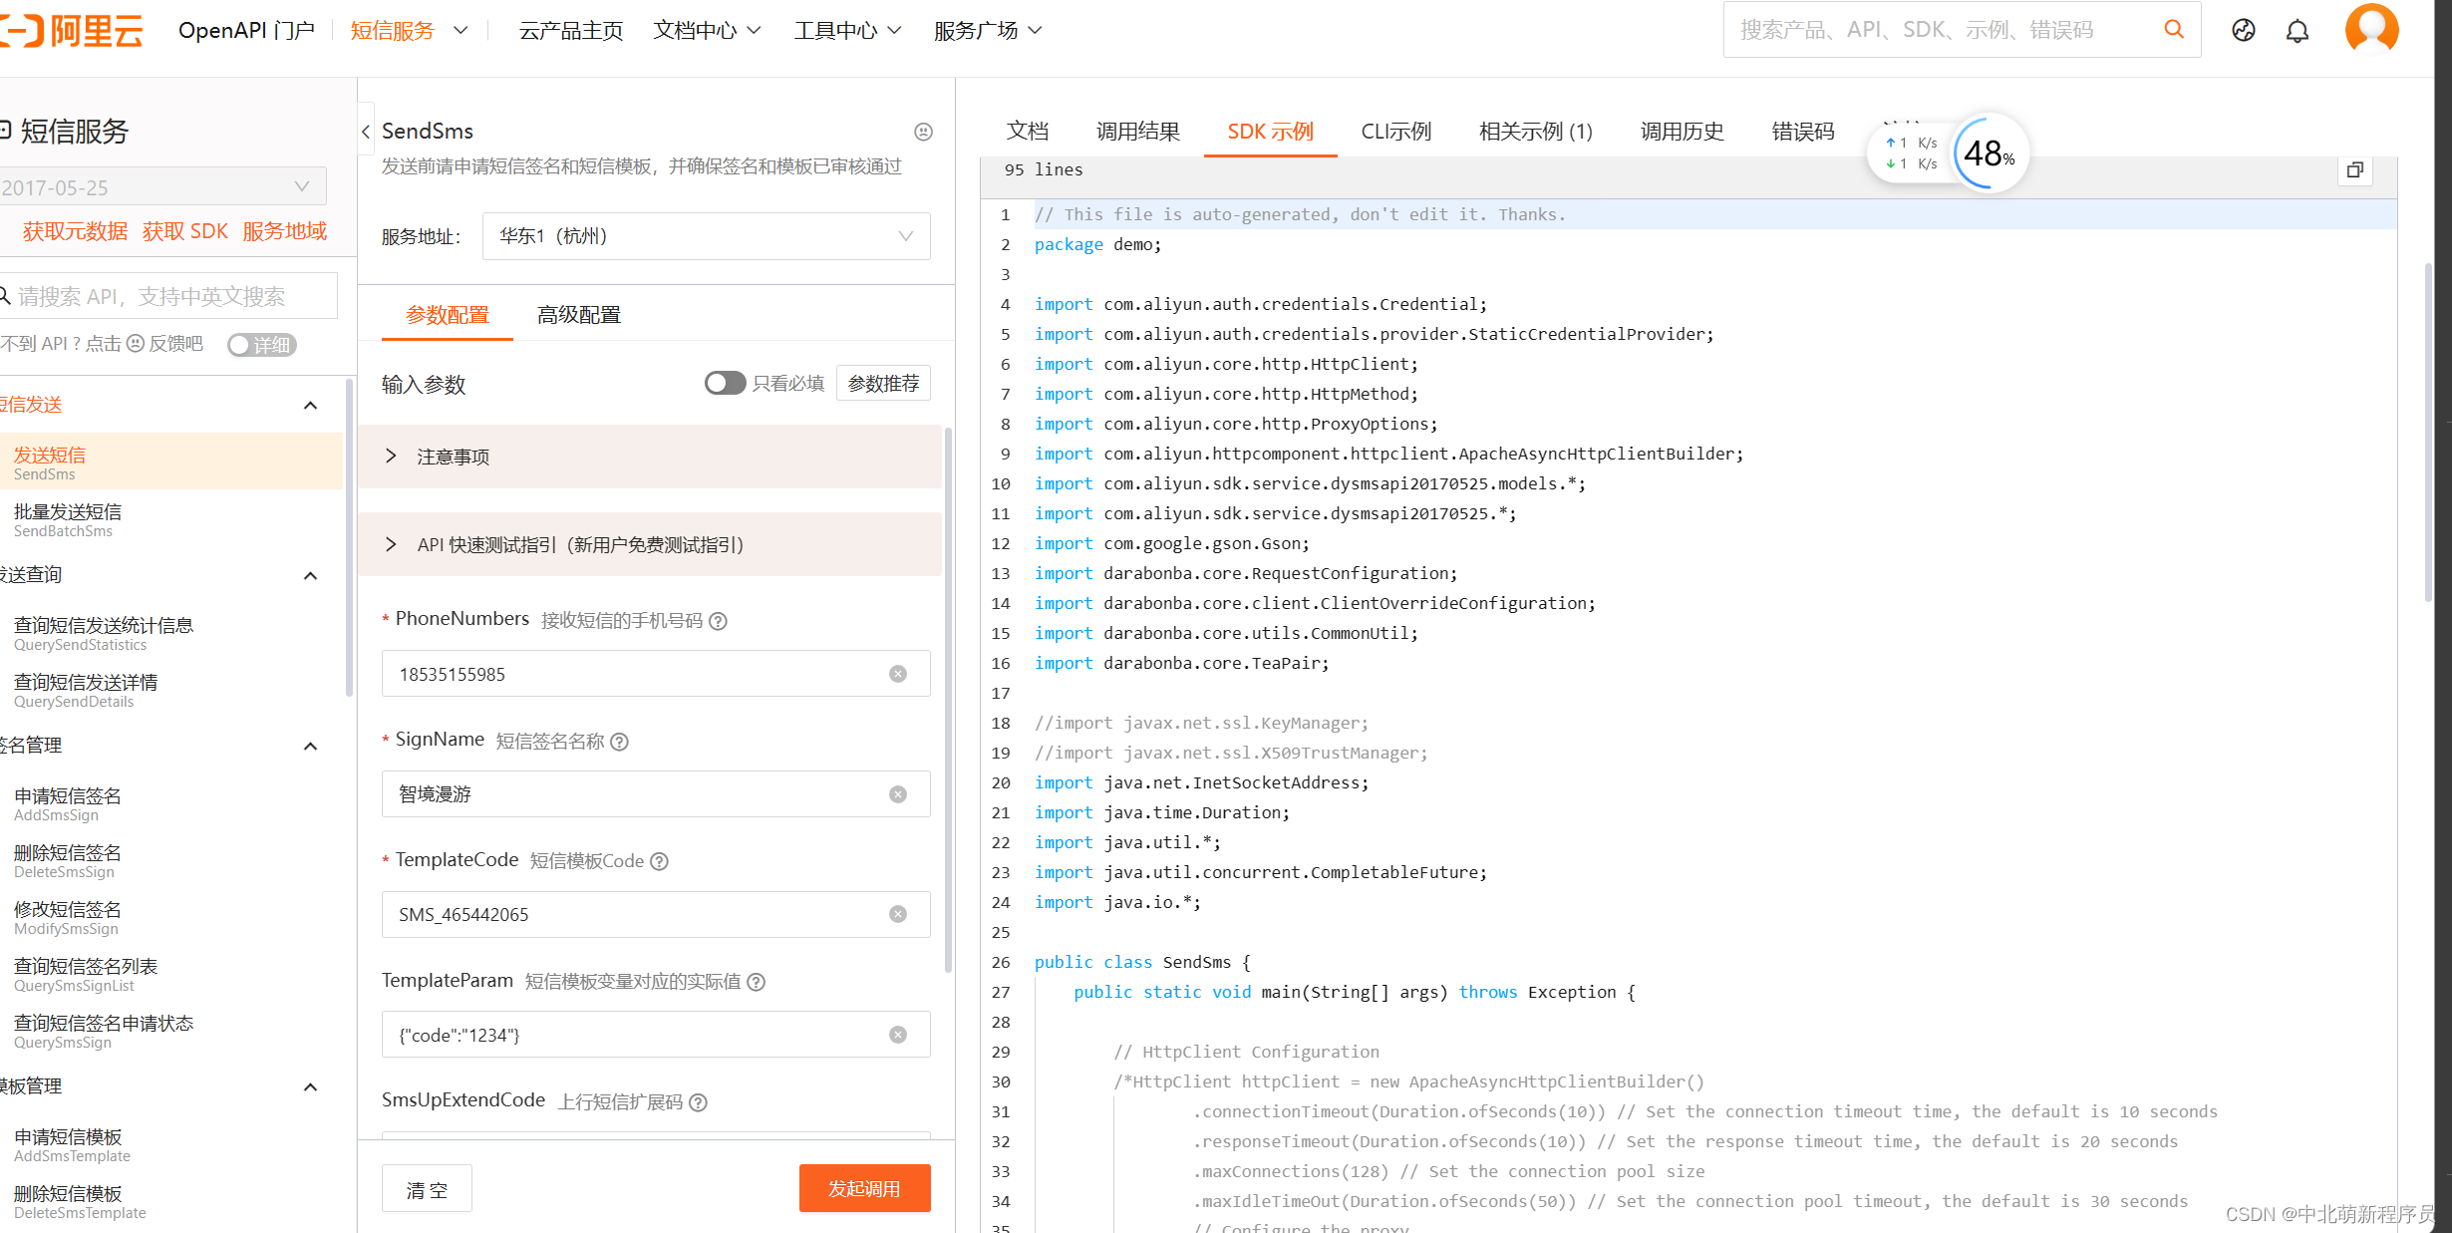The width and height of the screenshot is (2452, 1233).
Task: Open the 服务地域 link
Action: [285, 231]
